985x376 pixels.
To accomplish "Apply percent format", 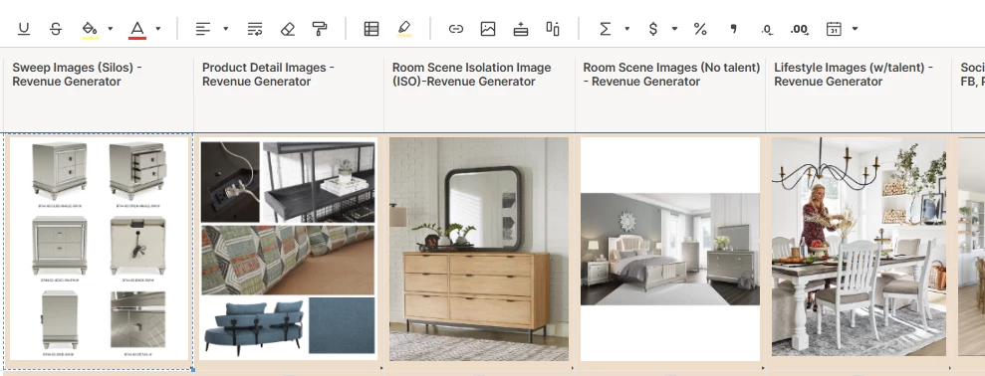I will pyautogui.click(x=700, y=29).
